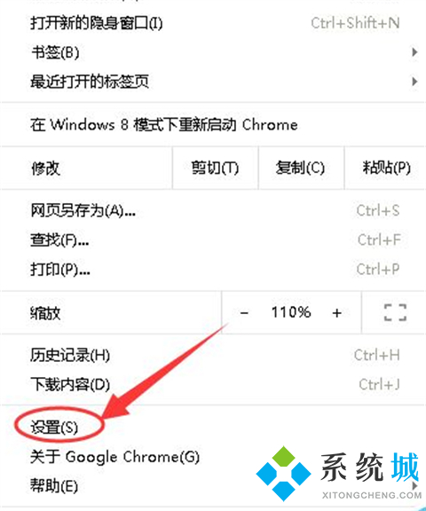Click the 剪切(T) cut button
The width and height of the screenshot is (426, 511).
click(x=215, y=168)
